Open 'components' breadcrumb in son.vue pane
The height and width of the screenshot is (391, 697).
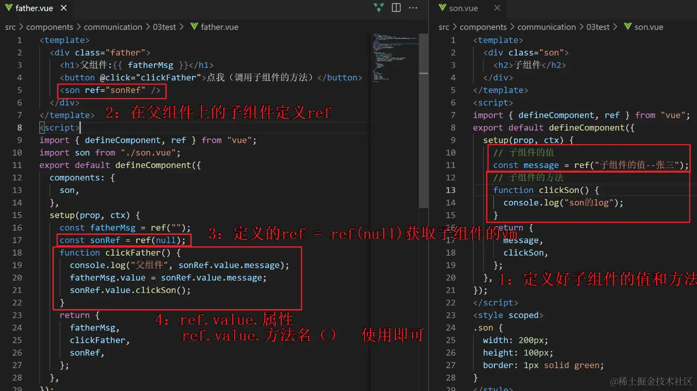tap(483, 27)
